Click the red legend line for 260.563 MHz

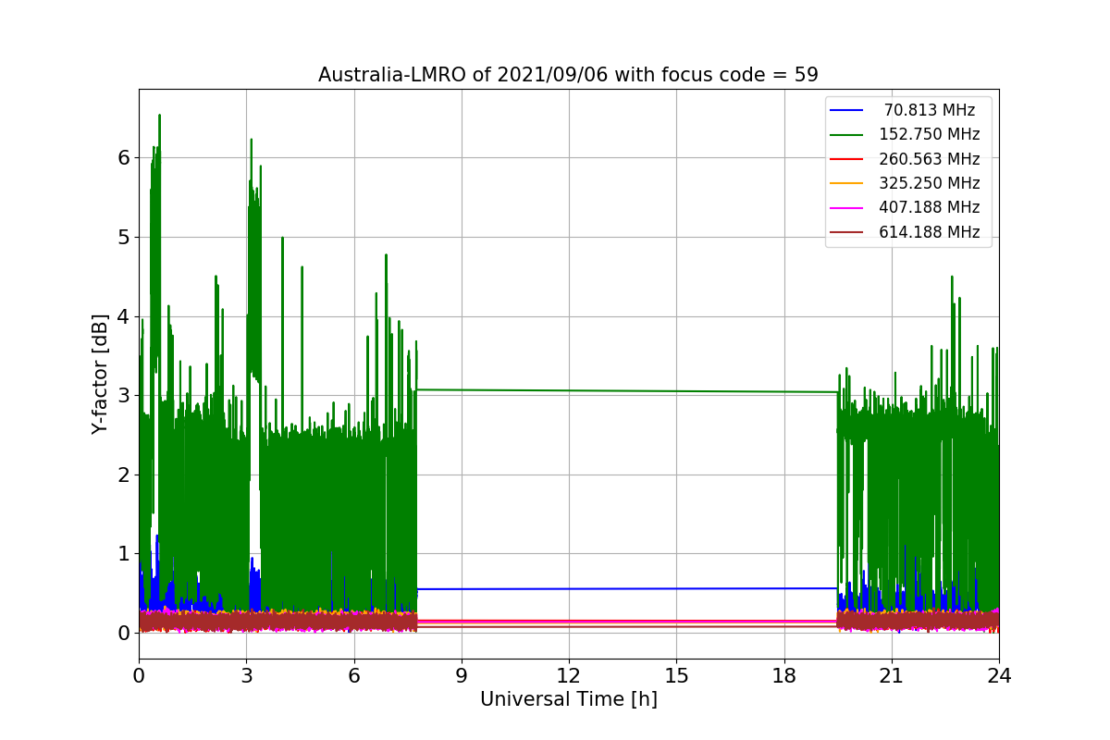pyautogui.click(x=846, y=159)
